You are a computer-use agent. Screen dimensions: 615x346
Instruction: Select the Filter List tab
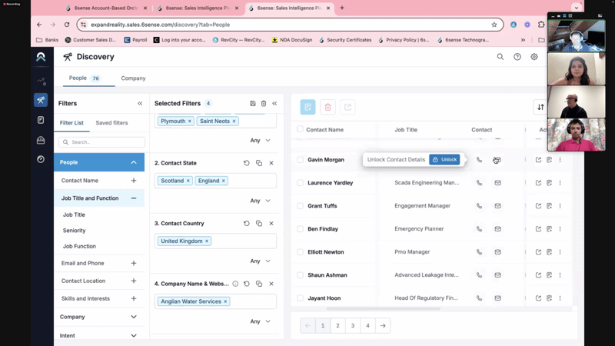tap(71, 123)
